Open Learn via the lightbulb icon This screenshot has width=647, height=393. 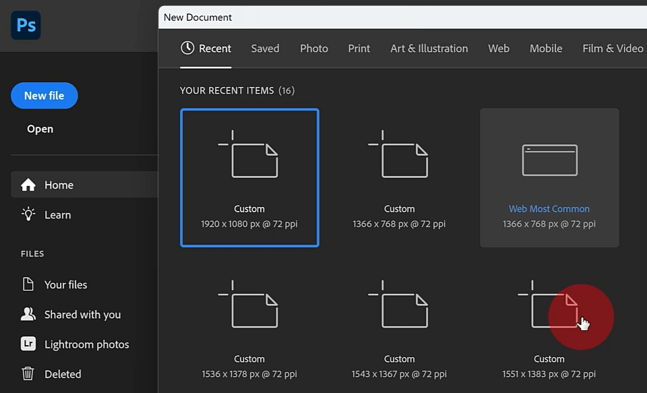point(28,214)
